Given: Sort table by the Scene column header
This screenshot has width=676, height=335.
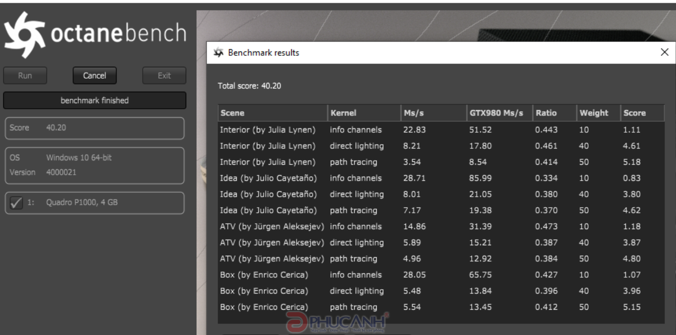Looking at the screenshot, I should click(273, 113).
